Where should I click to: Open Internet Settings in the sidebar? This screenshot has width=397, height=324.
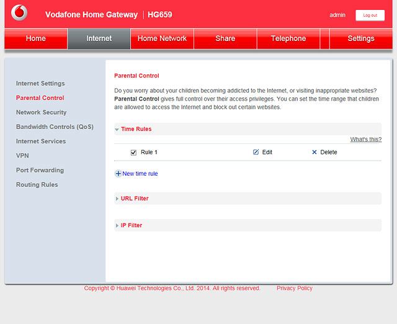click(40, 83)
